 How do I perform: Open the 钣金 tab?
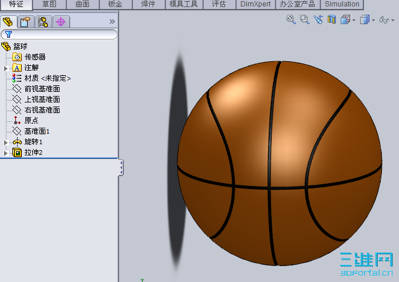(116, 4)
